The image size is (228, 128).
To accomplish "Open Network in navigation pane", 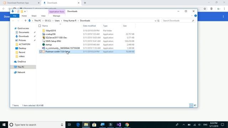I will pyautogui.click(x=21, y=72).
